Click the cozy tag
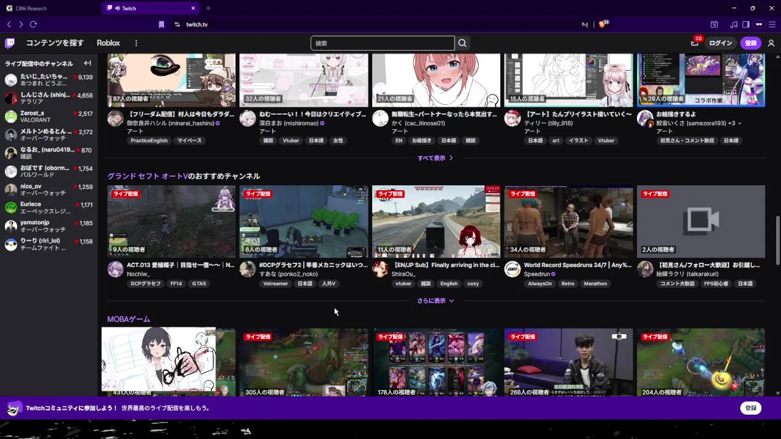Image resolution: width=781 pixels, height=439 pixels. (x=473, y=284)
